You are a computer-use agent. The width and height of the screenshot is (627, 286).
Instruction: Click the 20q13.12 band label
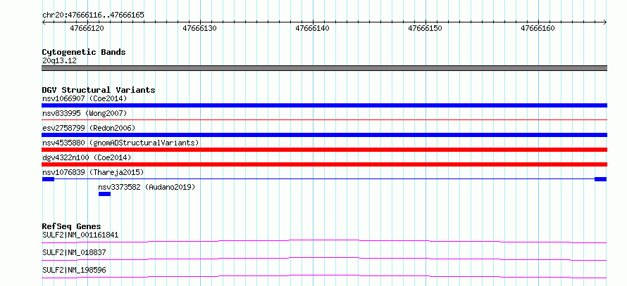click(x=59, y=61)
